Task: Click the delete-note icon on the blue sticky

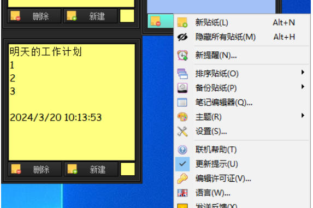Action: point(156,21)
